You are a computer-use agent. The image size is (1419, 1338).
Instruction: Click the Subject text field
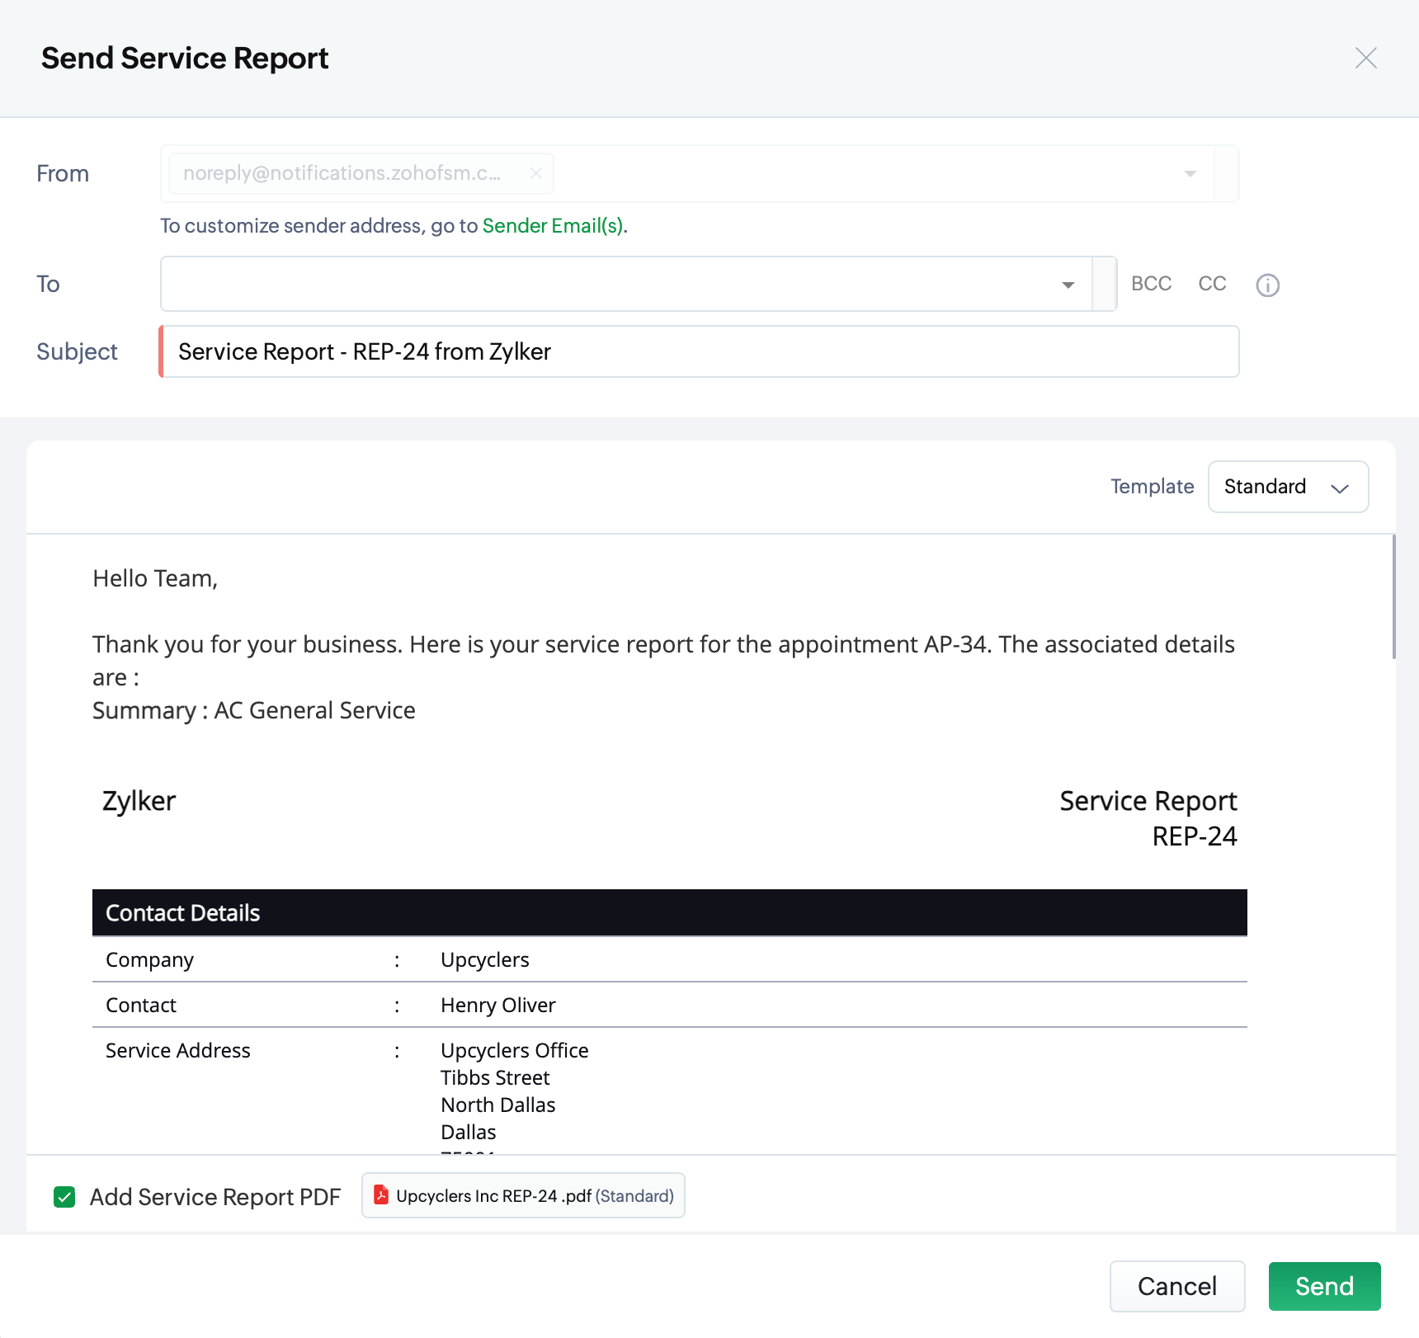click(x=700, y=351)
